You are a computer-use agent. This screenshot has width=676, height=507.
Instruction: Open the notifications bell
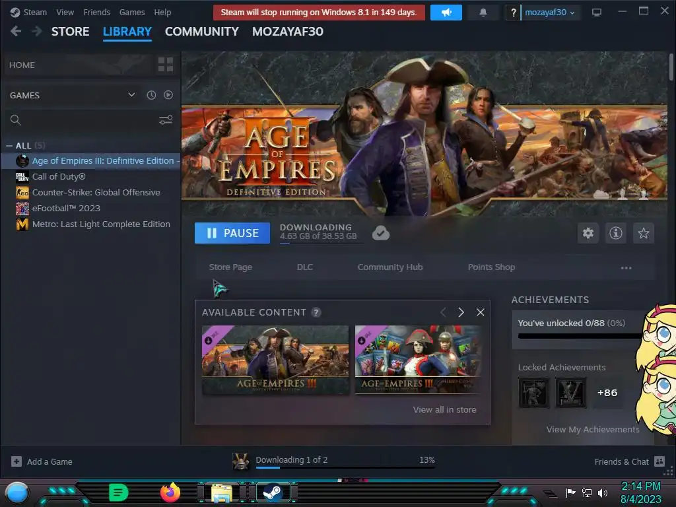483,13
